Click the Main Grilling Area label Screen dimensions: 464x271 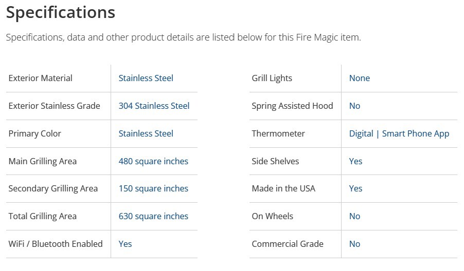tap(42, 161)
